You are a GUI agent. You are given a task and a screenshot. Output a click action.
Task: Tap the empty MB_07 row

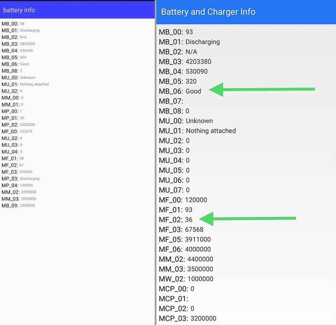pyautogui.click(x=171, y=101)
